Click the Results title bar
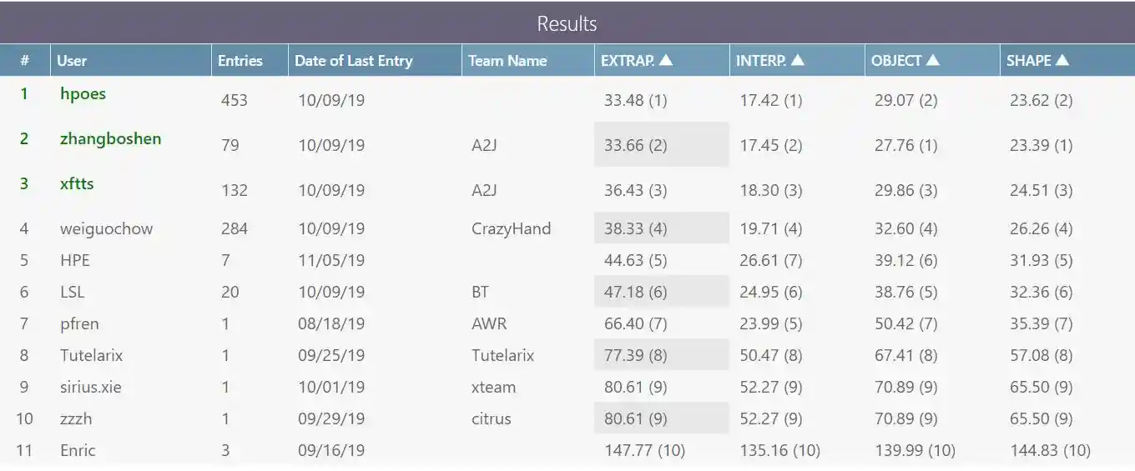 567,23
